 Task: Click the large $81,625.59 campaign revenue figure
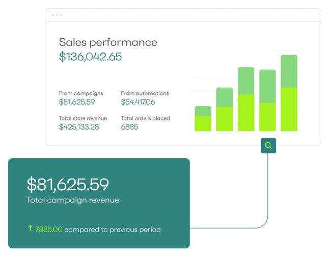pos(68,185)
